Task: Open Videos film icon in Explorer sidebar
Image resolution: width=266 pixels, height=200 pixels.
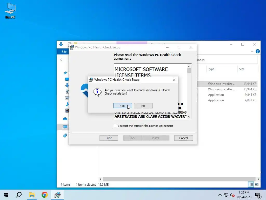Action: [67, 110]
